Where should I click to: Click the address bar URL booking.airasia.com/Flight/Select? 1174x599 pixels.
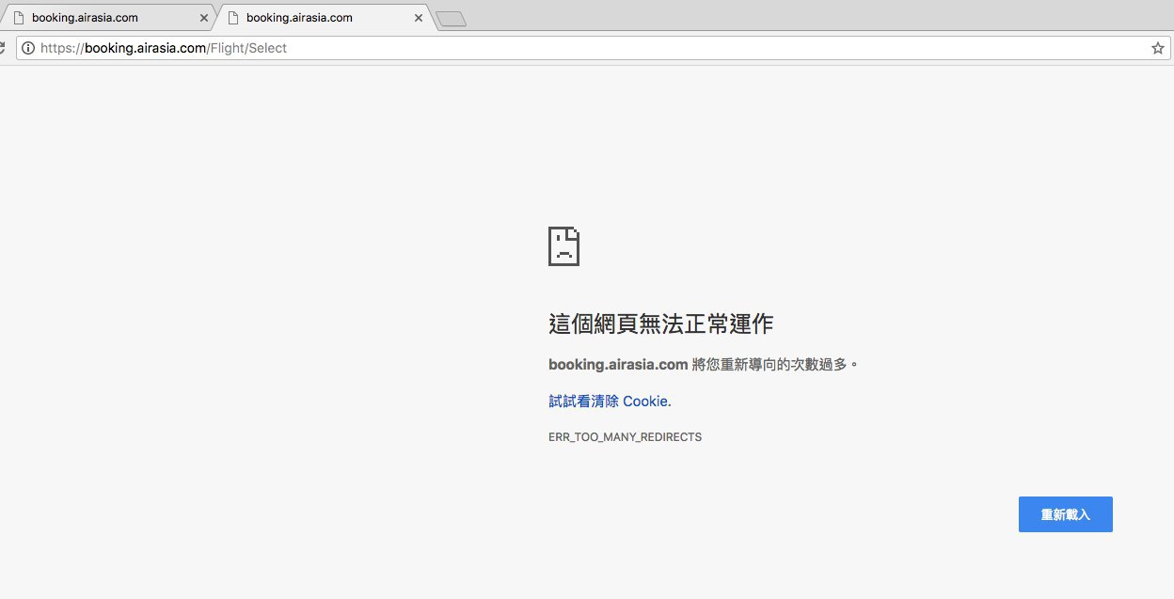click(x=164, y=48)
